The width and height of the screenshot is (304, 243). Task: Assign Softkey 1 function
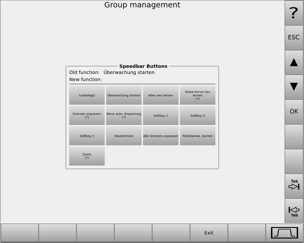[x=161, y=116]
